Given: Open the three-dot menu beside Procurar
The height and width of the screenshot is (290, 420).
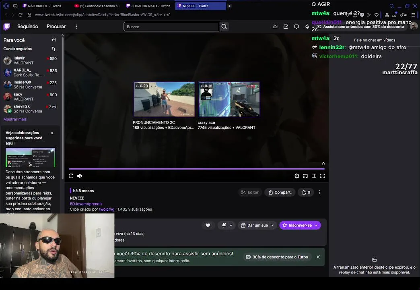Looking at the screenshot, I should click(x=76, y=27).
